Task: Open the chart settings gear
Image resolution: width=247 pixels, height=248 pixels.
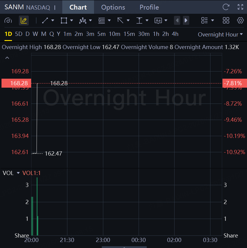Action: point(240,20)
